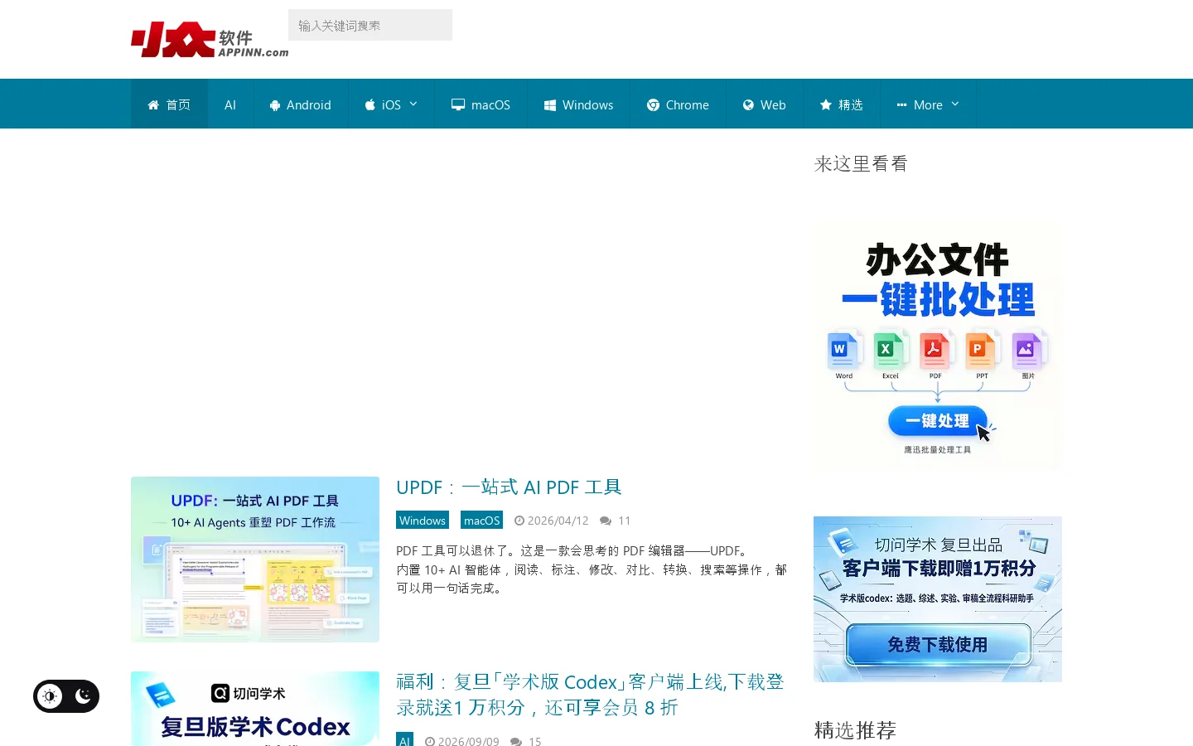Click the 小众软件 APPINN.com logo
The image size is (1193, 746).
coord(210,39)
